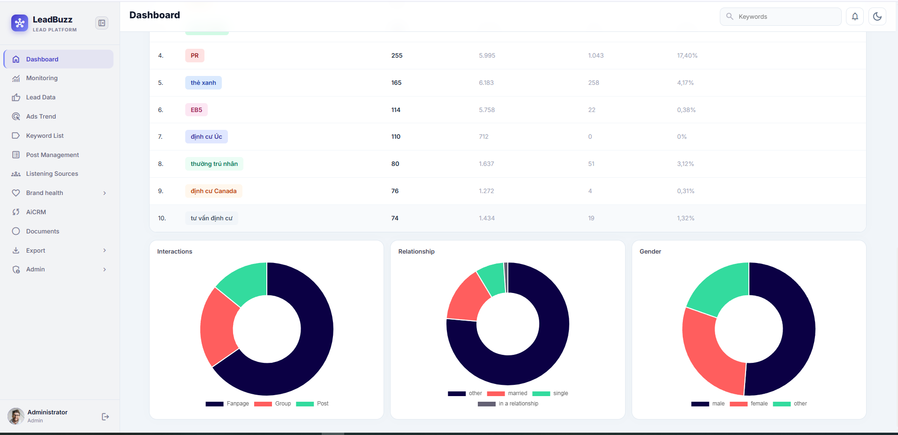Toggle 'other' legend in Relationship chart
Screen dimensions: 898x435
point(465,393)
